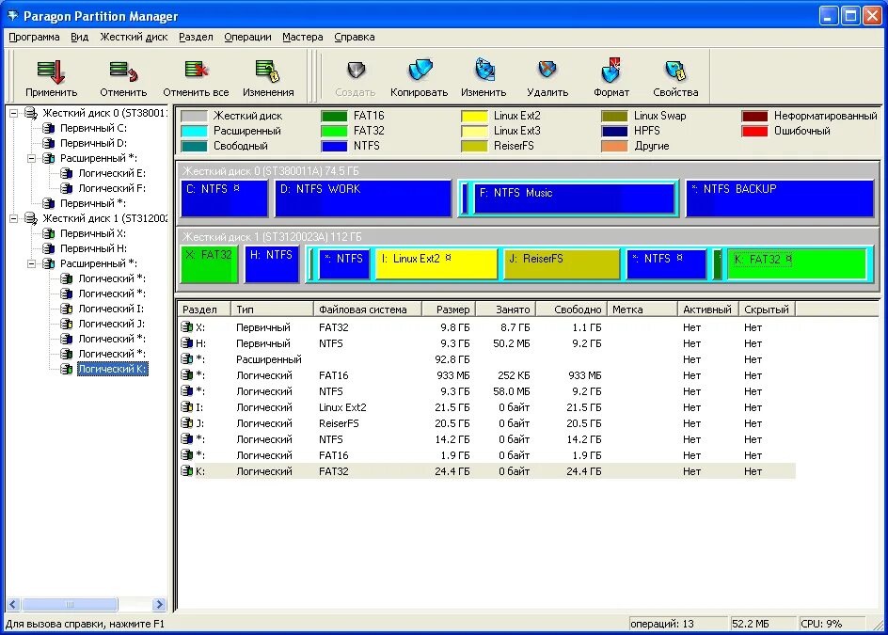Click the Копировать (Copy) partition icon

coord(420,71)
